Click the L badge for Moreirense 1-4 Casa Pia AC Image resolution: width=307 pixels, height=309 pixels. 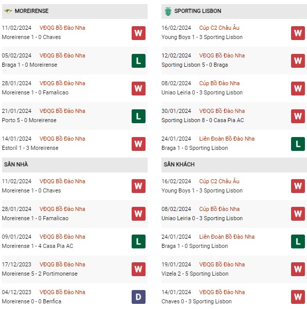[138, 241]
